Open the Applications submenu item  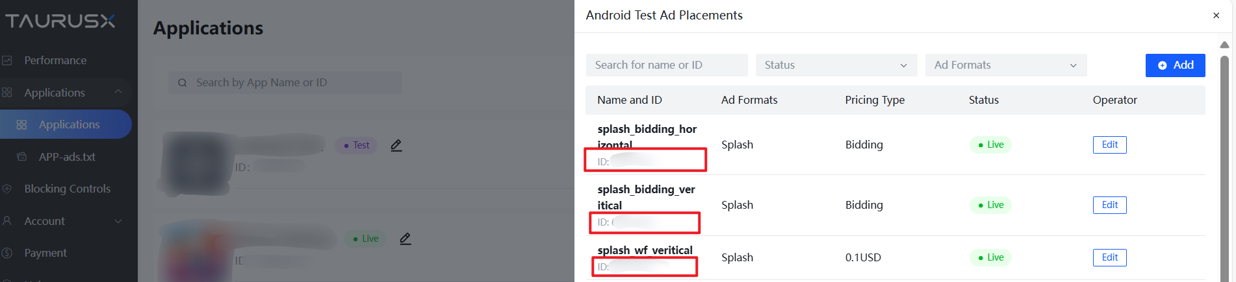click(69, 124)
